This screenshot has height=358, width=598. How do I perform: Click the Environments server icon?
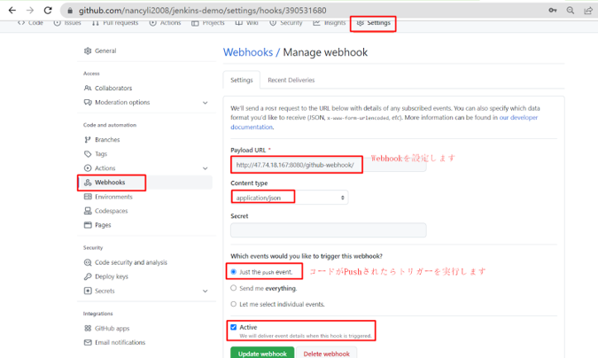point(88,197)
